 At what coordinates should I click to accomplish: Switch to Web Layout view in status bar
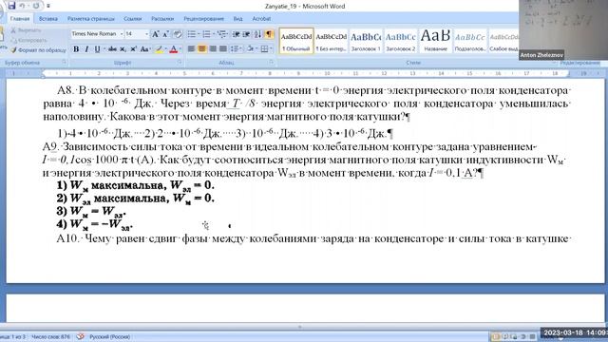coord(514,336)
